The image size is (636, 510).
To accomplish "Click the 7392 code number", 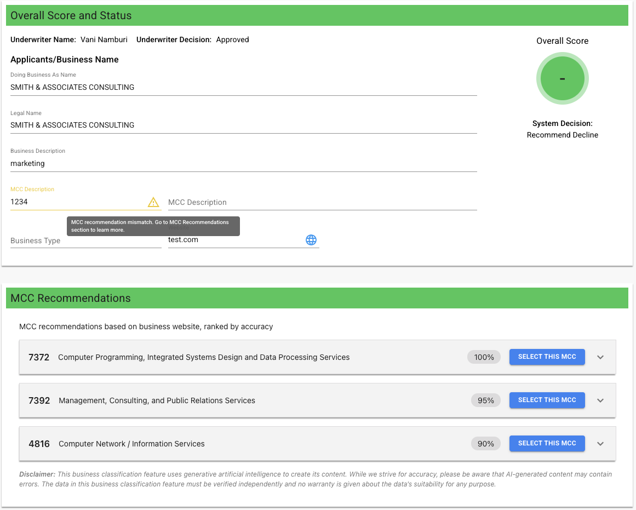I will 39,400.
